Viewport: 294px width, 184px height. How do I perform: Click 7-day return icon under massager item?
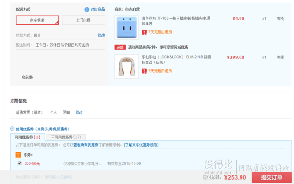point(144,71)
